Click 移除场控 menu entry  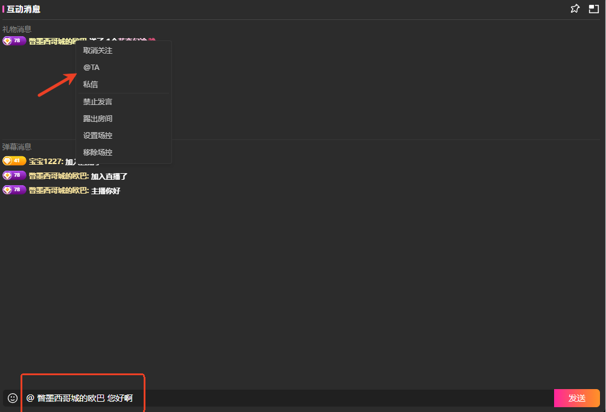coord(98,153)
